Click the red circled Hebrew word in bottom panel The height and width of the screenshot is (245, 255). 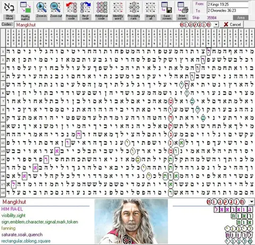pos(226,202)
